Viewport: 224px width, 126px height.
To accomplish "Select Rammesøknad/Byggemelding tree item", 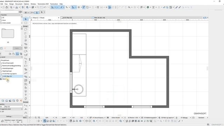I will click(12, 66).
